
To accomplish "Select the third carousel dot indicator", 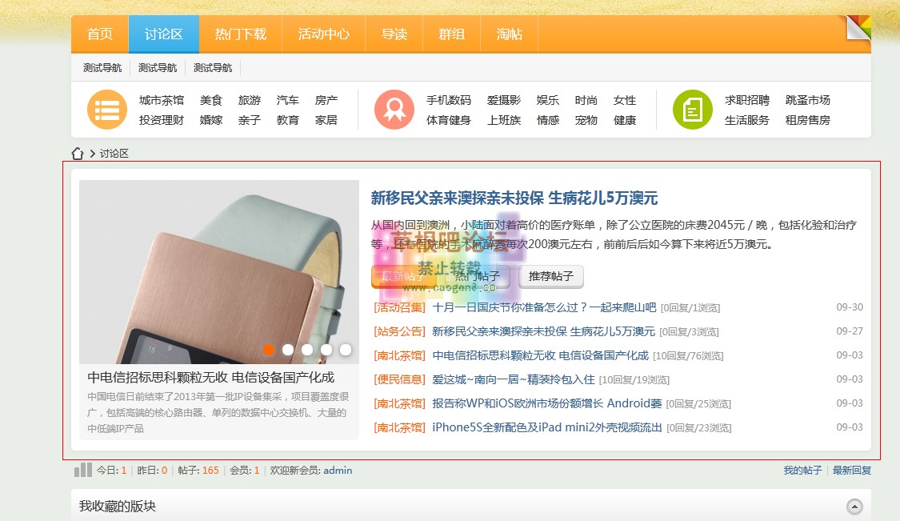I will point(307,350).
